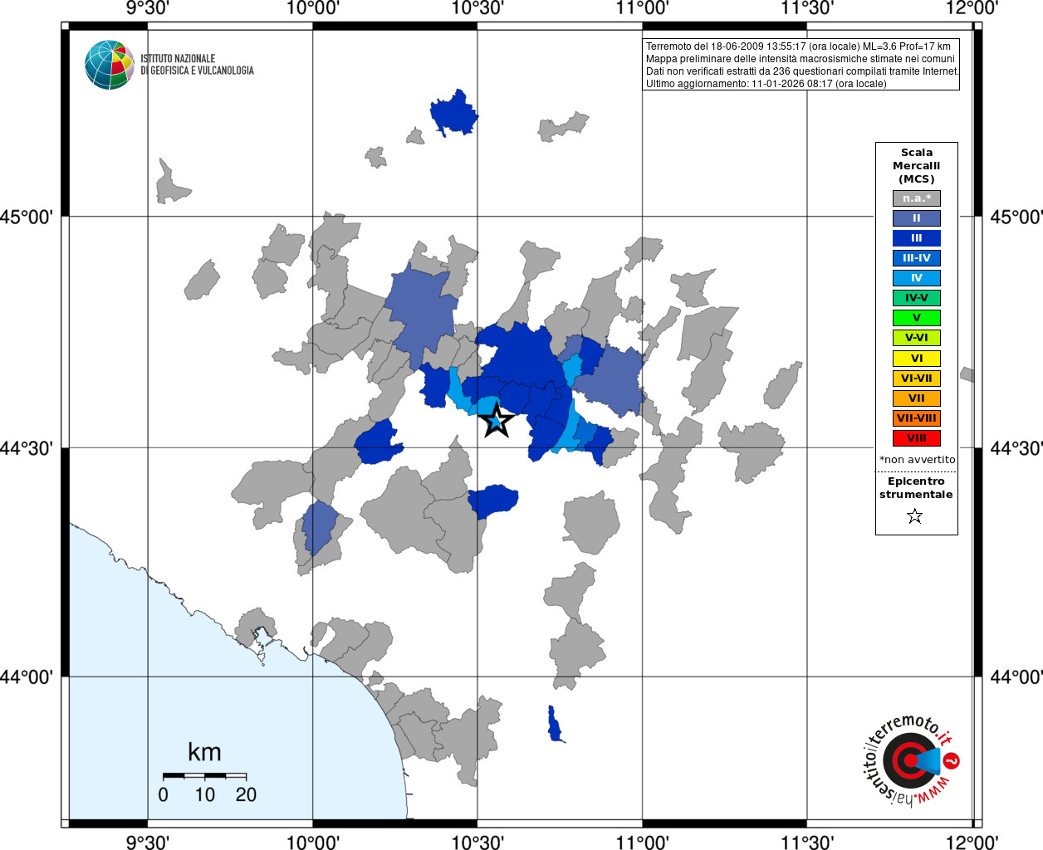Screen dimensions: 1043x850
Task: Click the '*non avvertito' legend note
Action: pos(917,460)
